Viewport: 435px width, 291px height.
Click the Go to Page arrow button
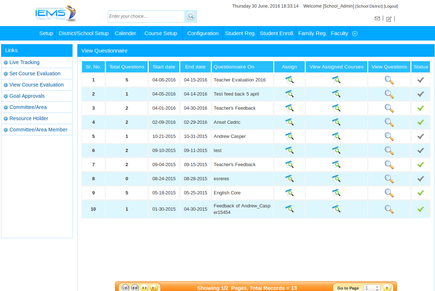[387, 288]
